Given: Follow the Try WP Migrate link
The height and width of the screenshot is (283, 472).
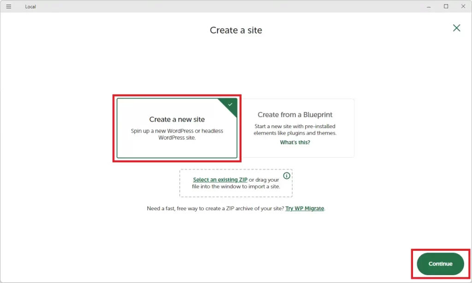Looking at the screenshot, I should [x=305, y=208].
